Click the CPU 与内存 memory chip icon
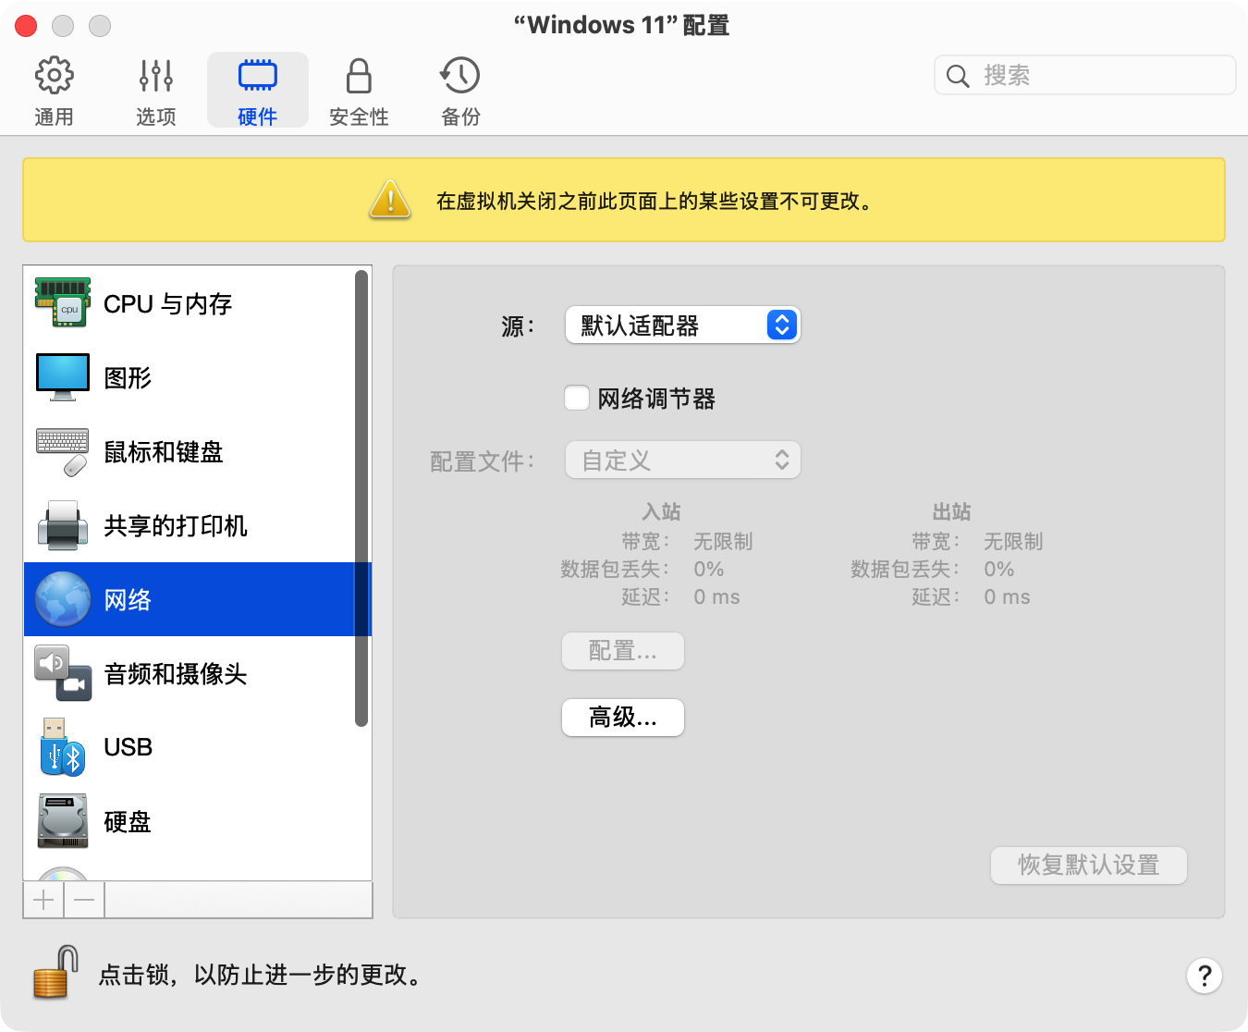Image resolution: width=1248 pixels, height=1032 pixels. 63,303
